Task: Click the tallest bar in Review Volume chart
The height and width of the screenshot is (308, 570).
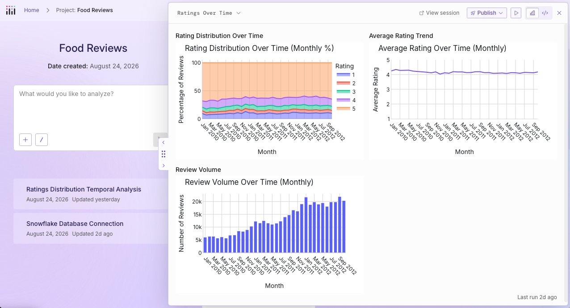Action: pyautogui.click(x=339, y=225)
